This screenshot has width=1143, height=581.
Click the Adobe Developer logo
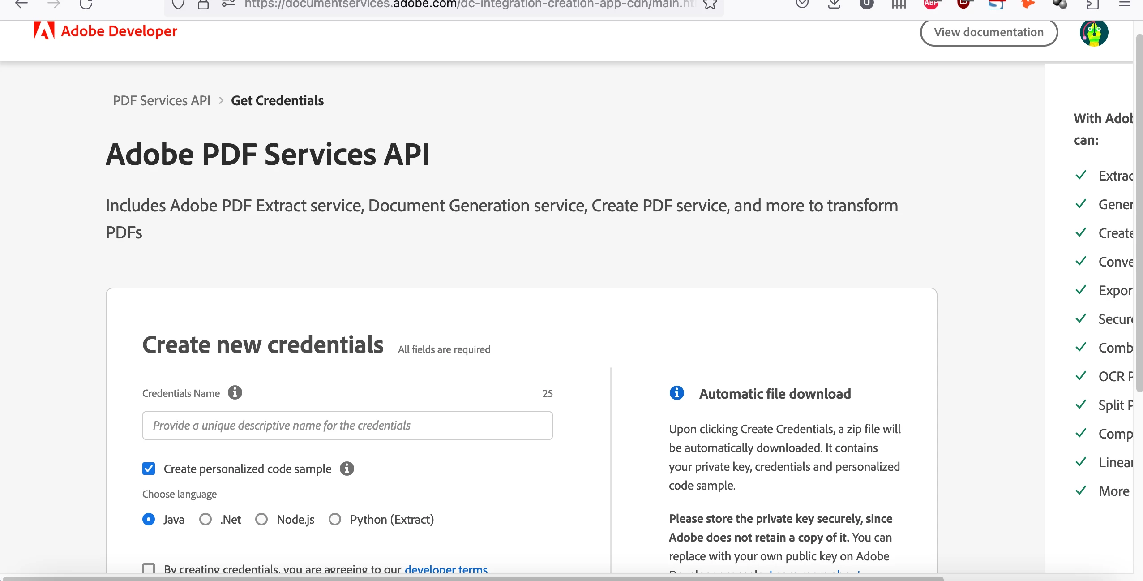(106, 31)
